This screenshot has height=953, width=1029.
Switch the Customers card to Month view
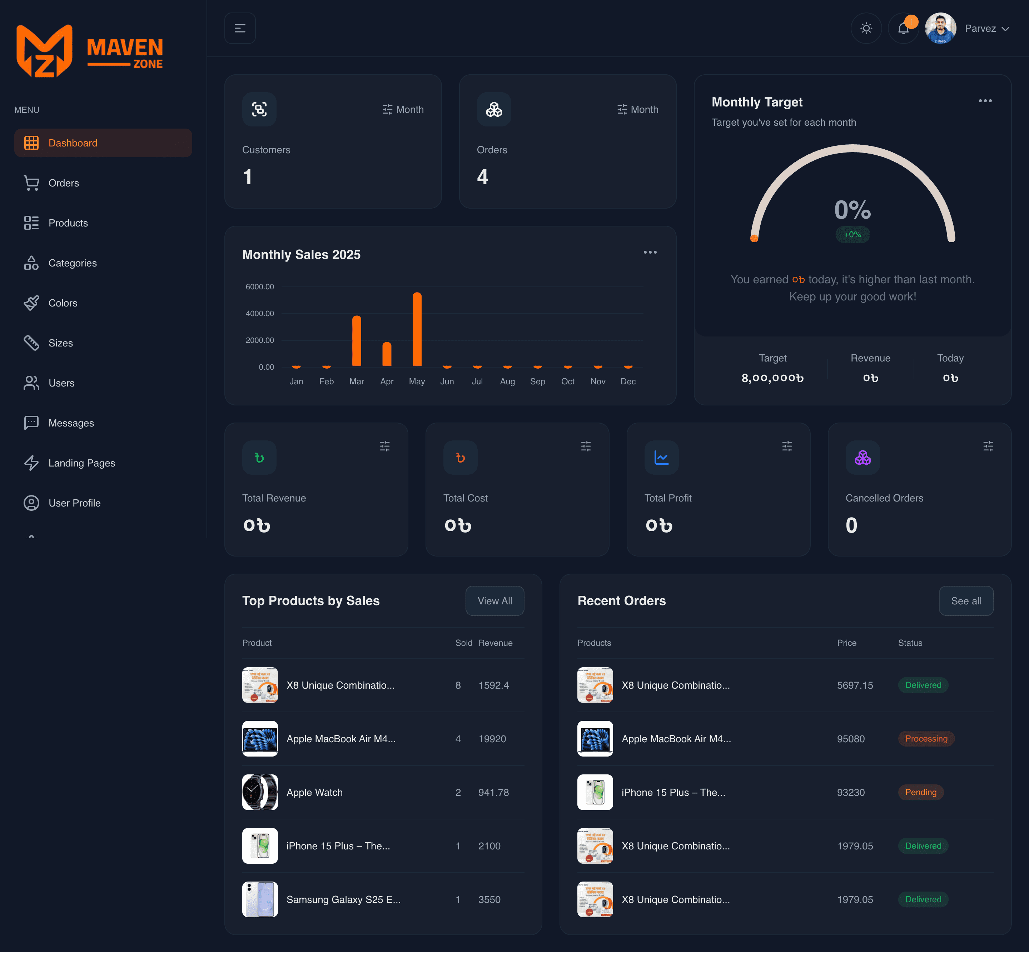pyautogui.click(x=403, y=109)
